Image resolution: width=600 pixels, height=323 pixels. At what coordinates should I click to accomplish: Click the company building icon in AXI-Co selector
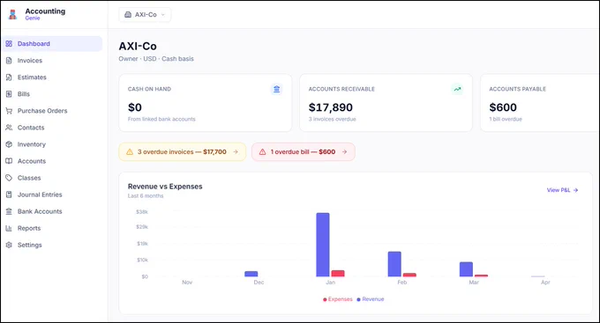click(x=128, y=14)
